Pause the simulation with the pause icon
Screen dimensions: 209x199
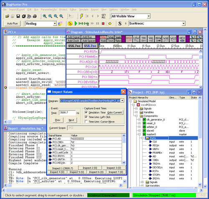(98, 23)
